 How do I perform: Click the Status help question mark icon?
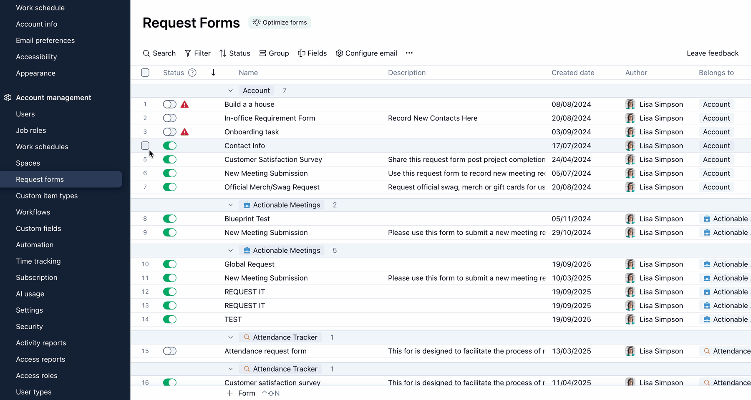192,73
